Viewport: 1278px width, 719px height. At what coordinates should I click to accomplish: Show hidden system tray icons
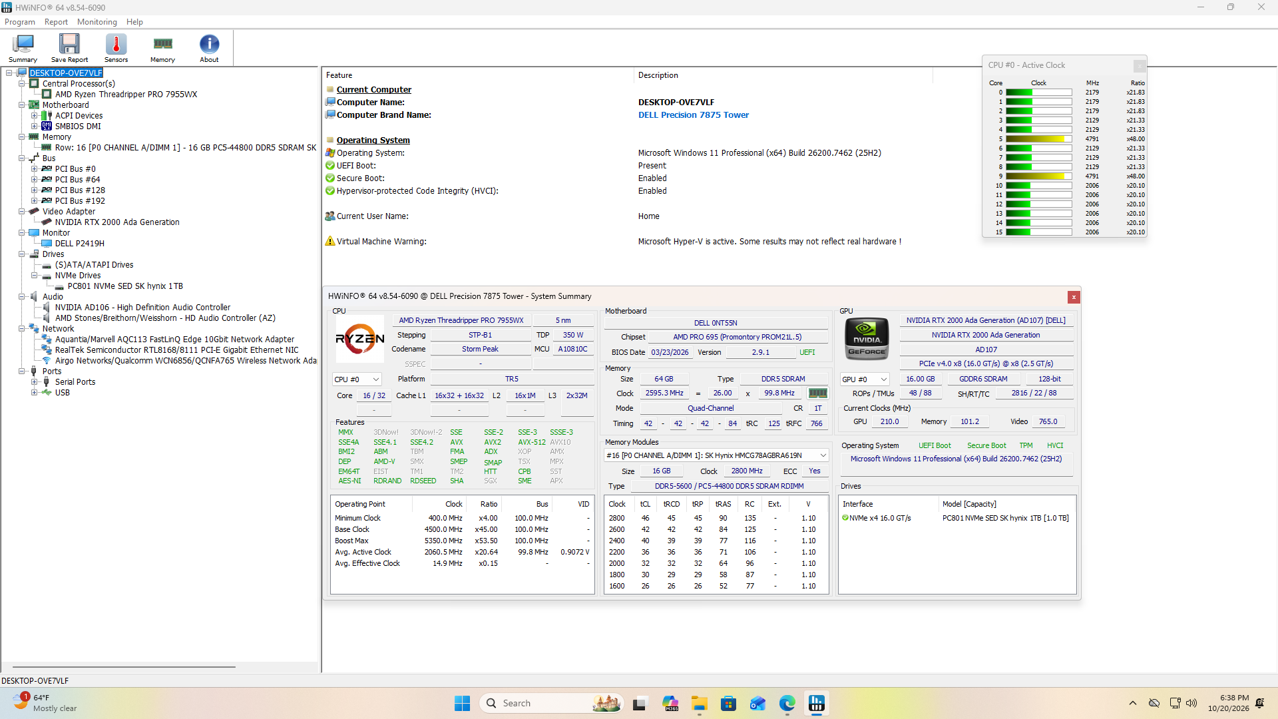coord(1133,703)
